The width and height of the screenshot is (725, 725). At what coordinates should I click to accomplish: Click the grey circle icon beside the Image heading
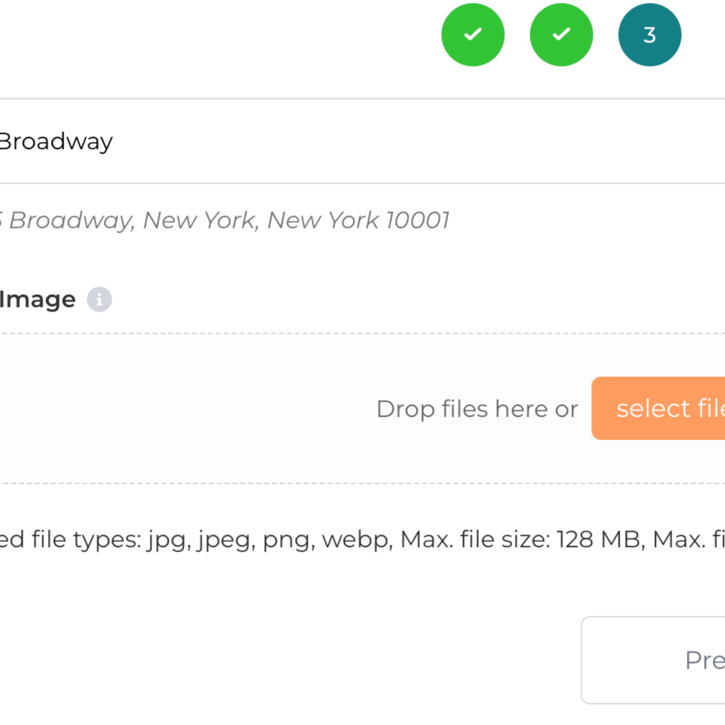[x=99, y=299]
